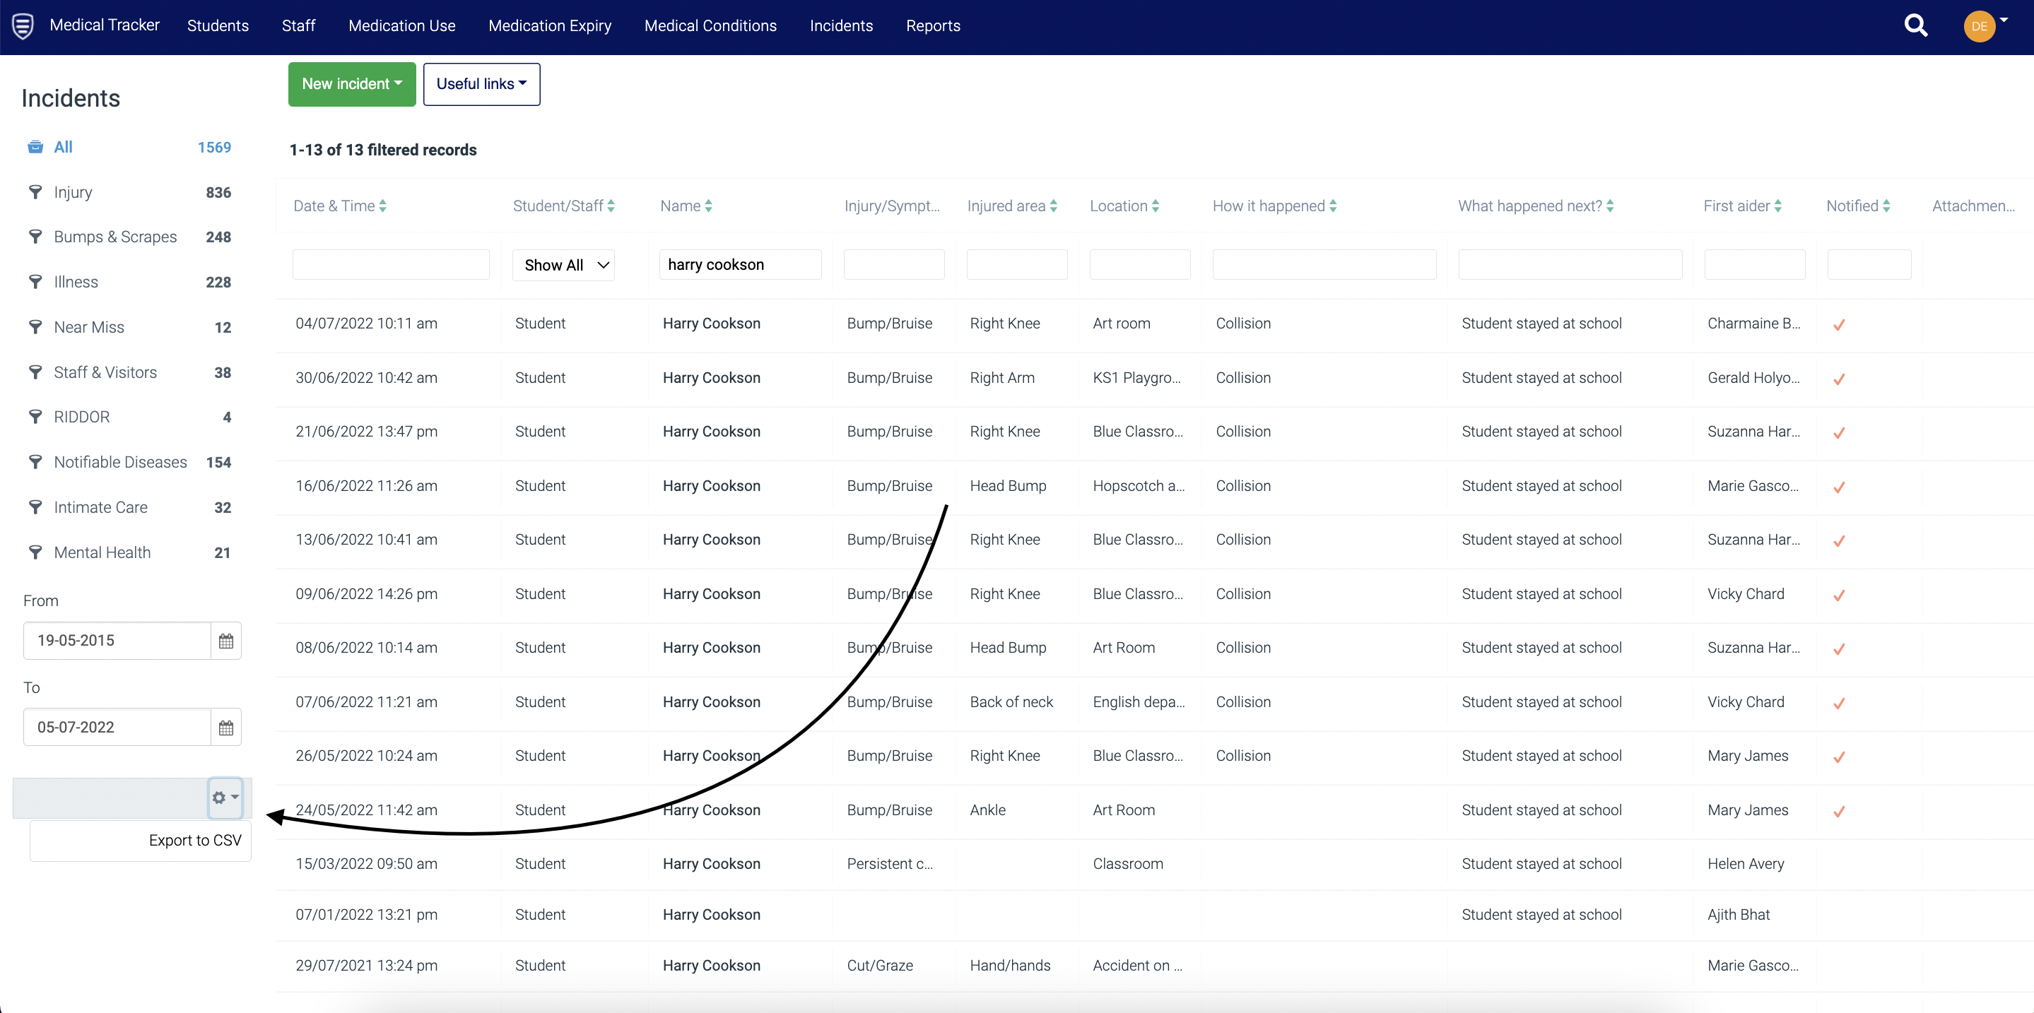The height and width of the screenshot is (1013, 2034).
Task: Toggle sorting on Date & Time column
Action: coord(384,205)
